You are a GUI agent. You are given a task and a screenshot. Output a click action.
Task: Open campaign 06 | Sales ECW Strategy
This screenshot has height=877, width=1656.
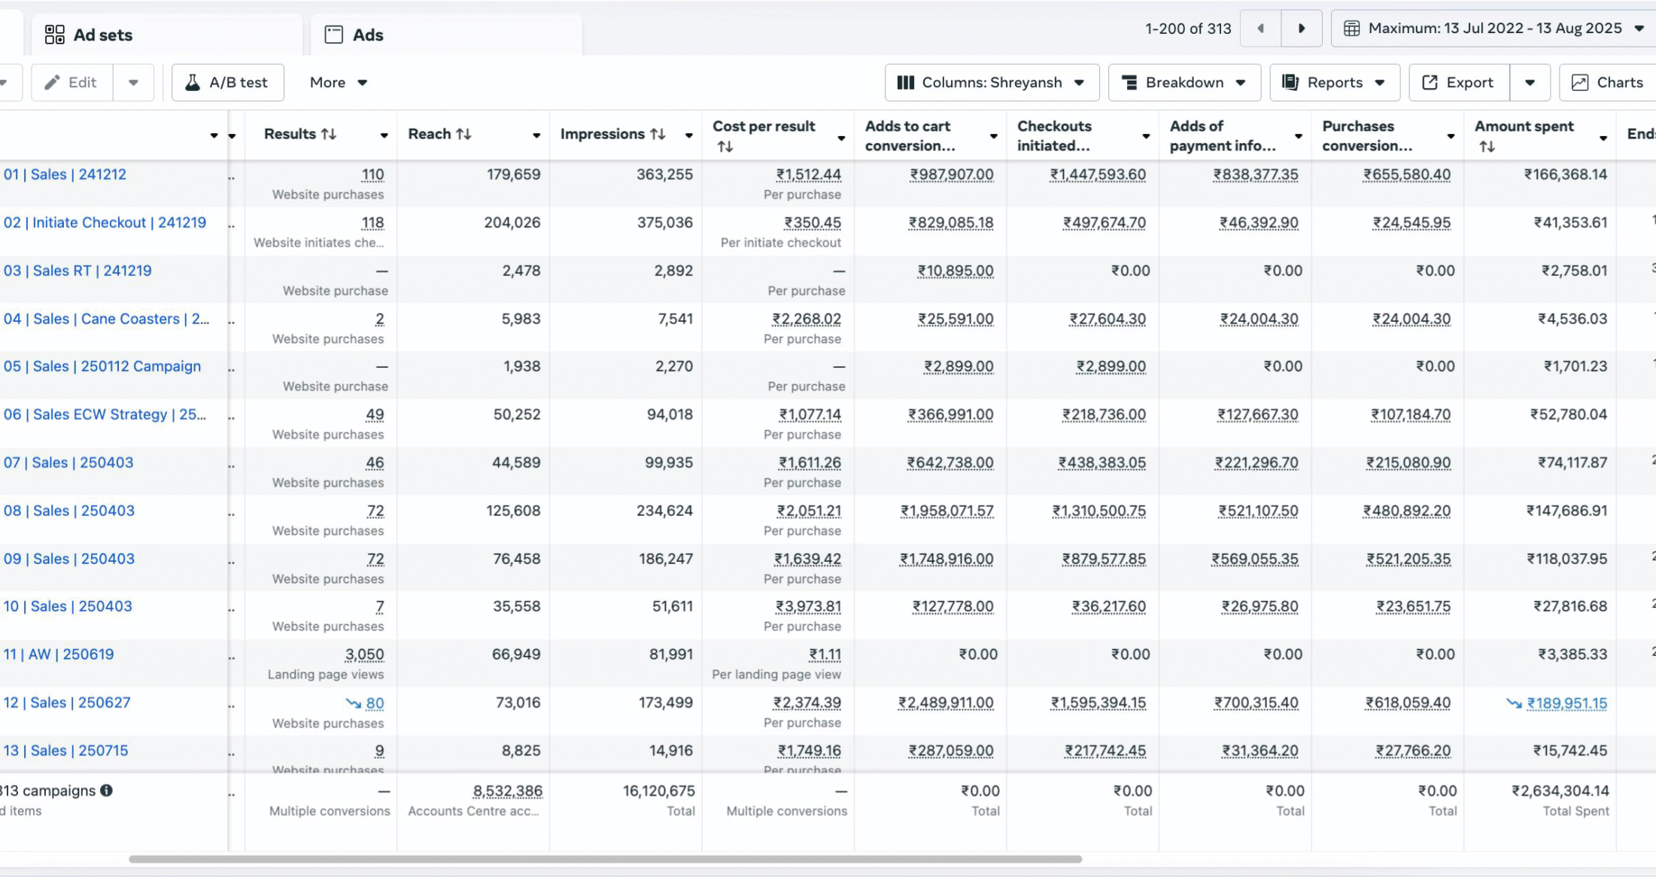(105, 414)
